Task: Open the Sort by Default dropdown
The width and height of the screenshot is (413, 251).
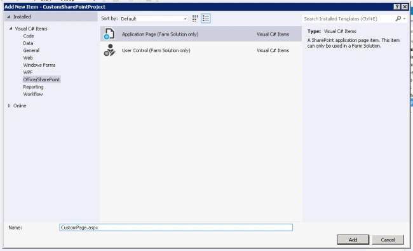Action: [x=154, y=18]
